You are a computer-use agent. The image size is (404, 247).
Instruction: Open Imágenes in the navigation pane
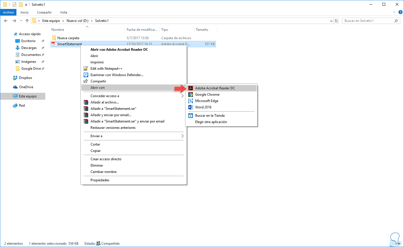29,62
